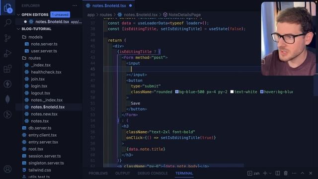Open the MongoDB leaf icon in sidebar
Screen dimensions: 318x179
point(7,99)
